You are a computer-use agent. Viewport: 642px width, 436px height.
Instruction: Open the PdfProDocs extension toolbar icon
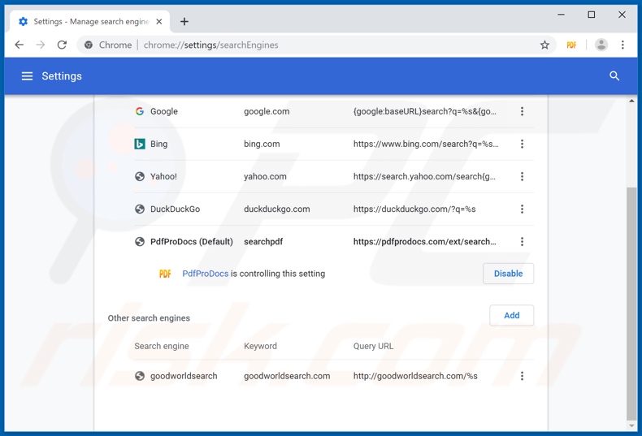pos(571,45)
